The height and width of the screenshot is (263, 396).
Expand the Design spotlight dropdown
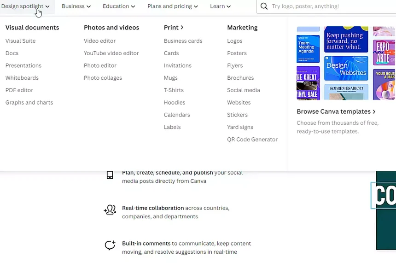(25, 6)
